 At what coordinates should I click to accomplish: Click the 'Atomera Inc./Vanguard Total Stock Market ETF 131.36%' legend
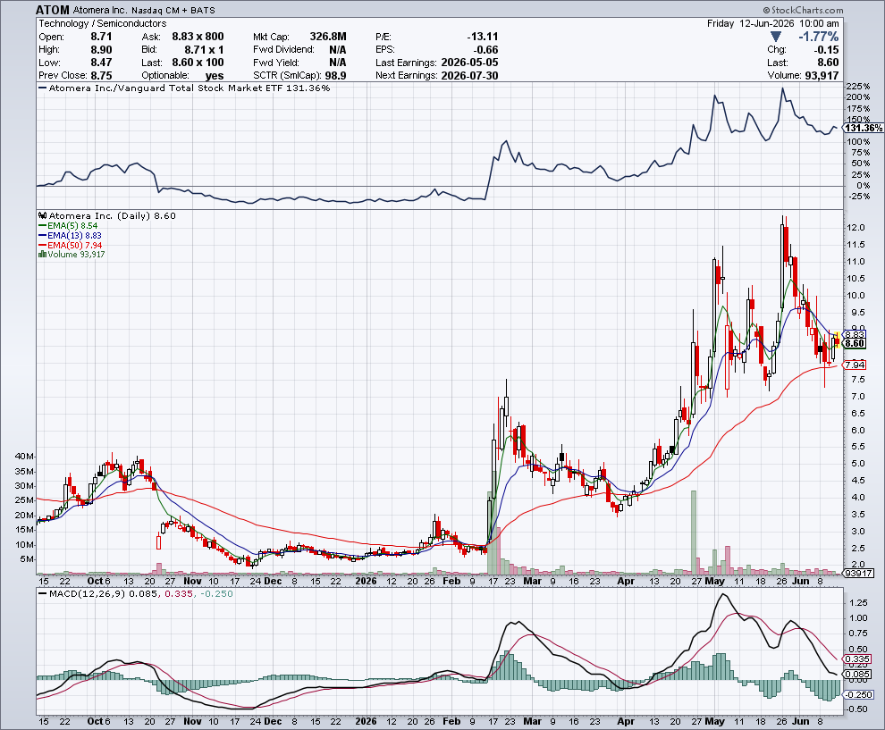click(x=190, y=88)
